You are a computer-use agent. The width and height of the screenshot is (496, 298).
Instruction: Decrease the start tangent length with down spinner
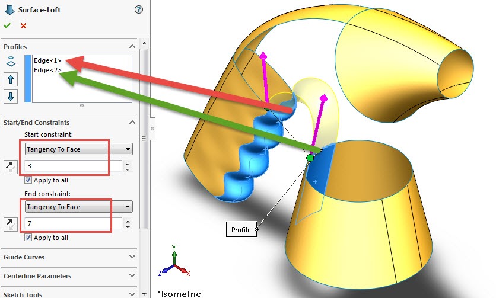click(128, 169)
